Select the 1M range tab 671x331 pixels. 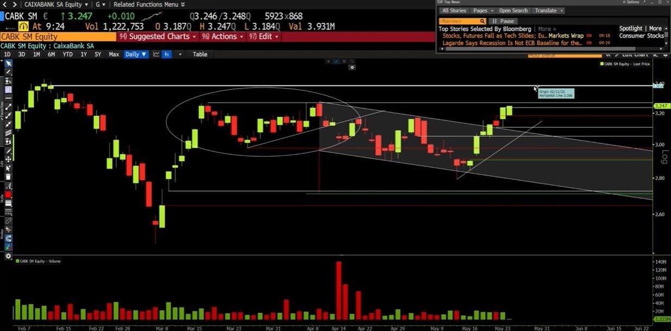[x=36, y=54]
